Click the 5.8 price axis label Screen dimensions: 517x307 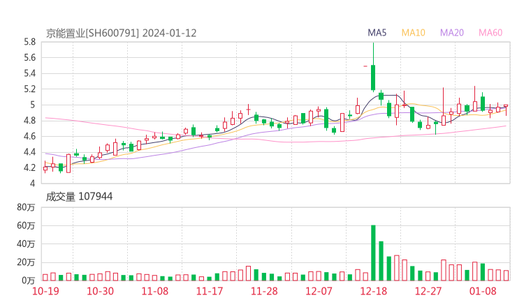(x=29, y=42)
